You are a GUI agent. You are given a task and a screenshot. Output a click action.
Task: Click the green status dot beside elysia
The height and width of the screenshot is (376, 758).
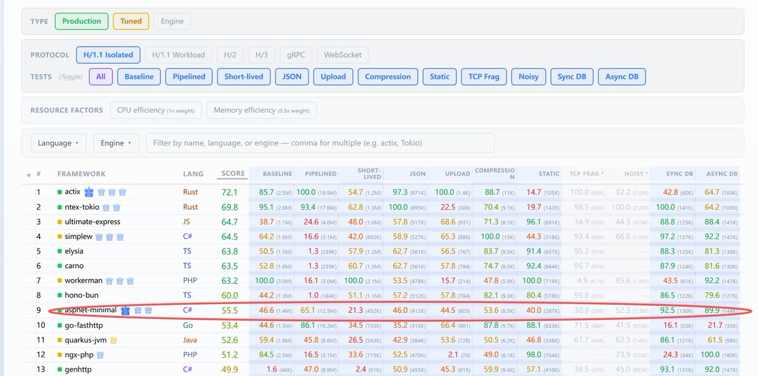pyautogui.click(x=60, y=251)
